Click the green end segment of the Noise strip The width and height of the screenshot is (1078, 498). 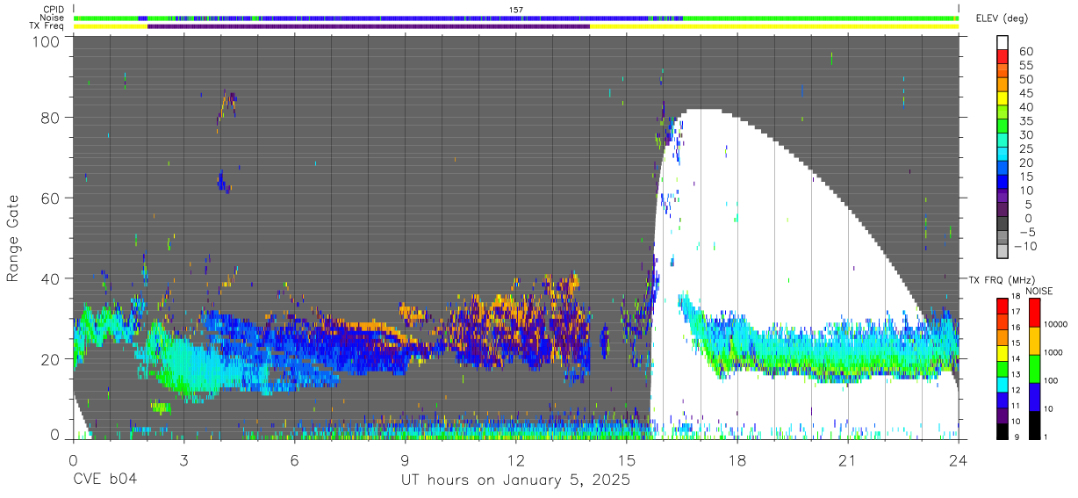(x=821, y=18)
